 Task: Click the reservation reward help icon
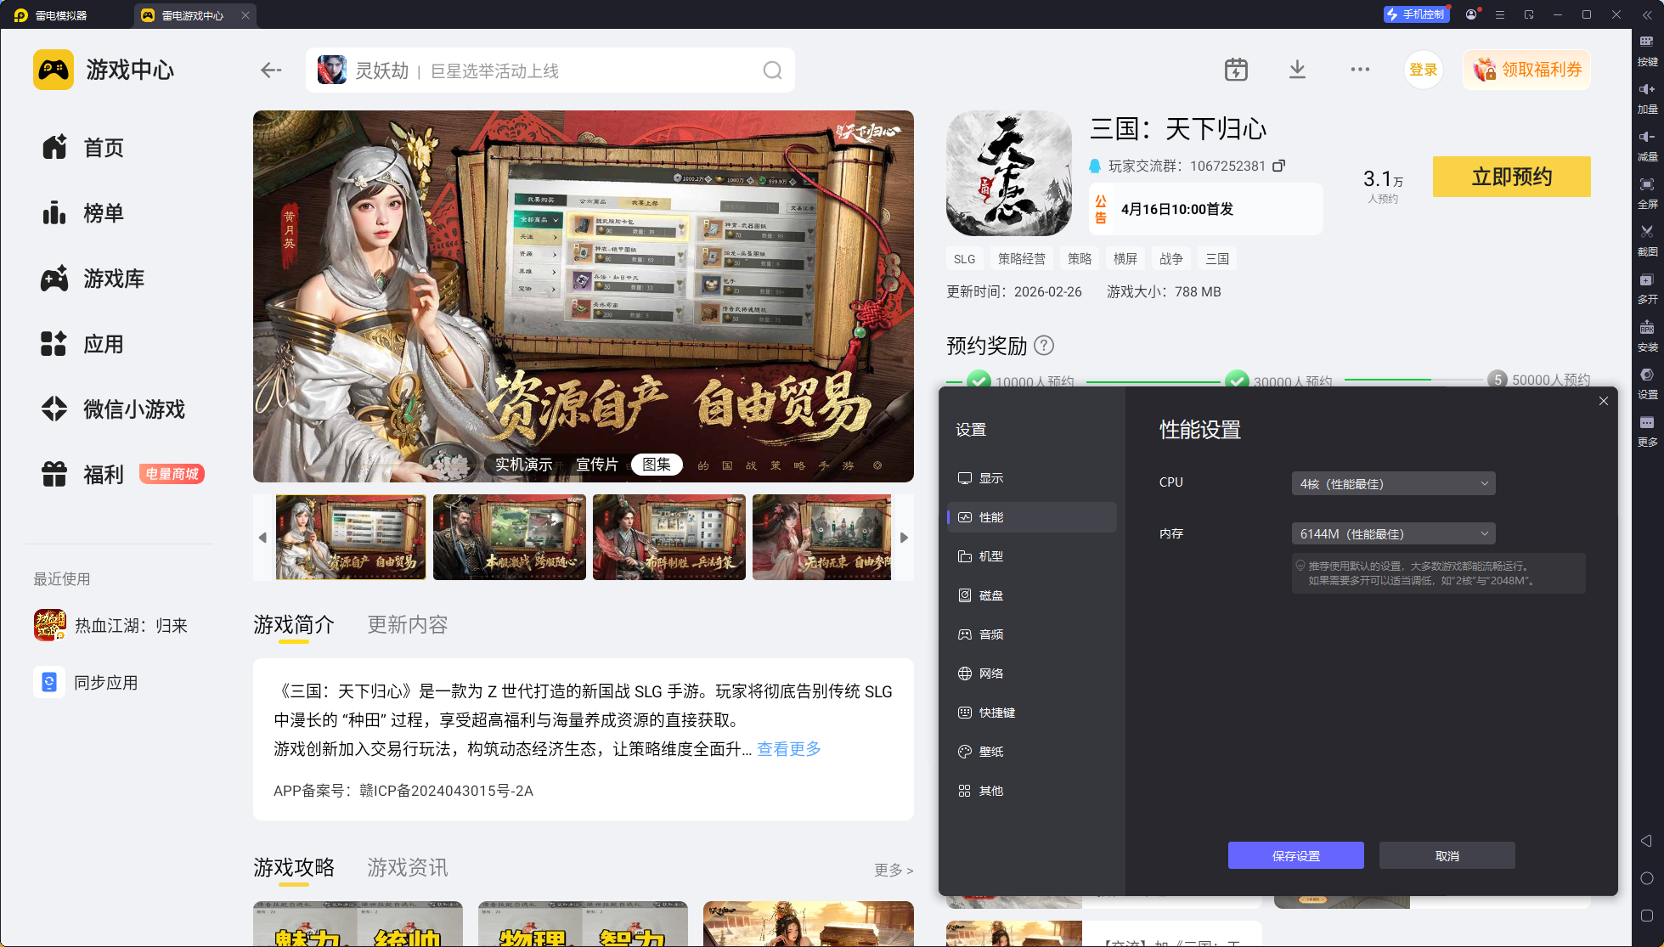click(1044, 346)
